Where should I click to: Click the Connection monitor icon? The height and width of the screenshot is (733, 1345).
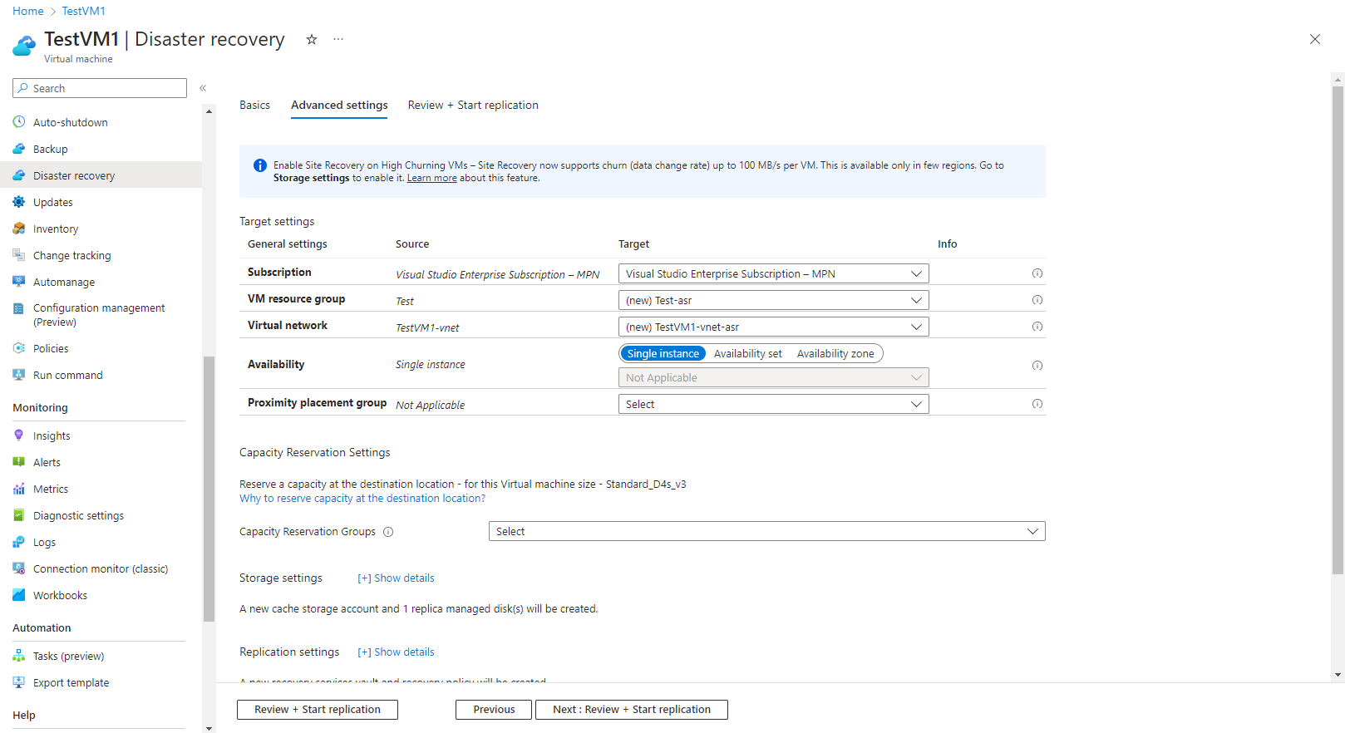[19, 568]
